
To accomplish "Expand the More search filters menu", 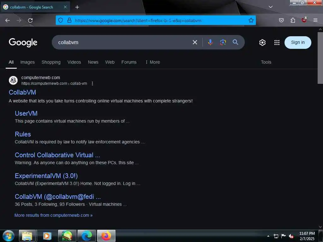I will click(x=153, y=62).
